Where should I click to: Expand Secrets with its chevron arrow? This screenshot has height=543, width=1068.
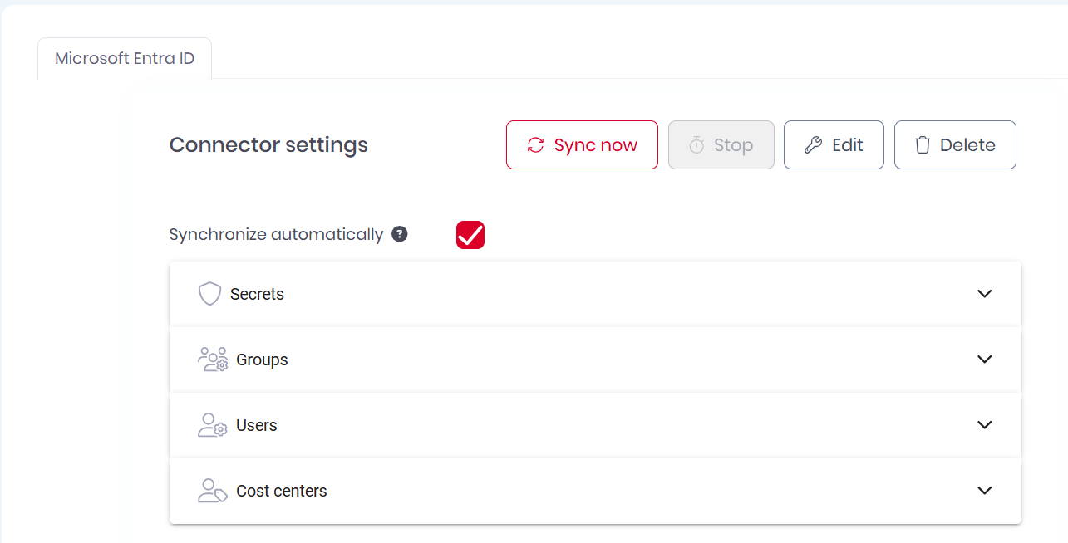click(x=985, y=294)
